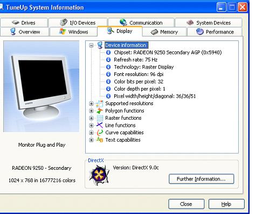Select the Overview tab

tap(24, 32)
